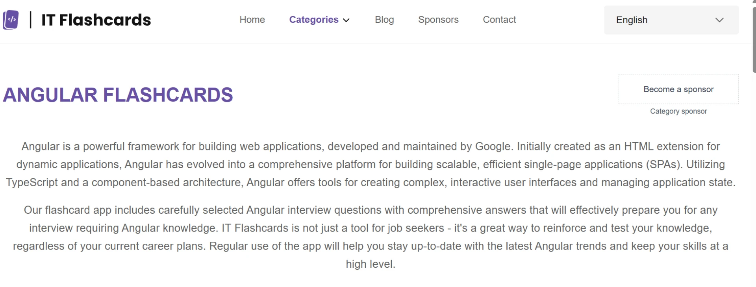This screenshot has width=756, height=287.
Task: Open the Sponsors page
Action: coord(438,20)
